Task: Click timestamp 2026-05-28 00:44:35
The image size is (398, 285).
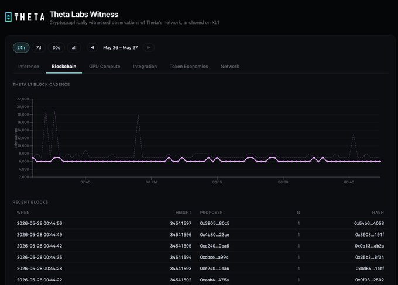Action: click(40, 257)
